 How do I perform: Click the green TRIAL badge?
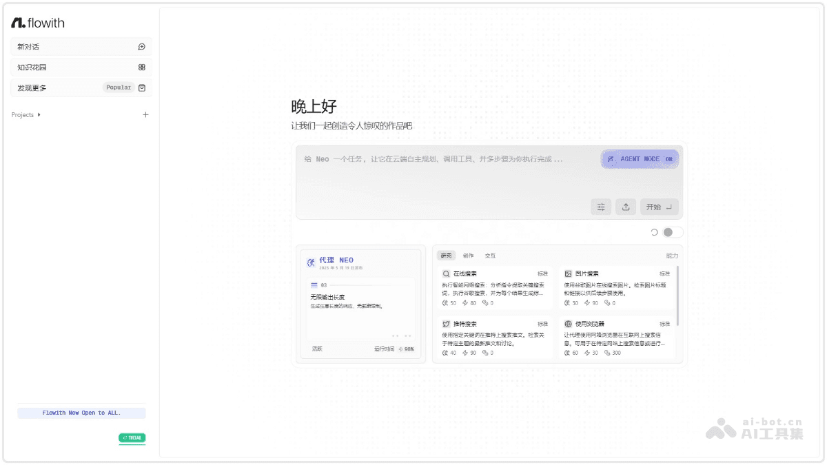pos(132,438)
